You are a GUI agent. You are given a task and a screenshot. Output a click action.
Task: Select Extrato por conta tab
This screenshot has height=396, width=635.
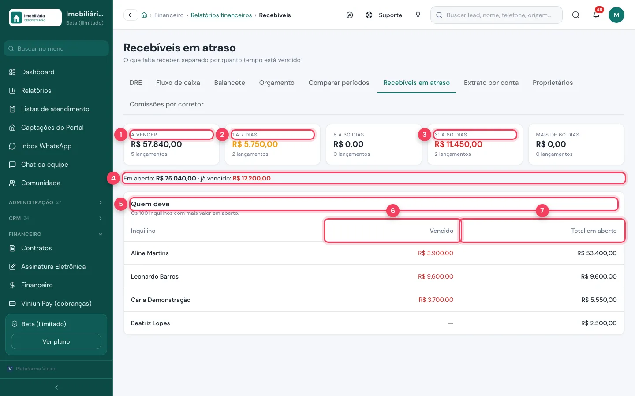(x=491, y=83)
